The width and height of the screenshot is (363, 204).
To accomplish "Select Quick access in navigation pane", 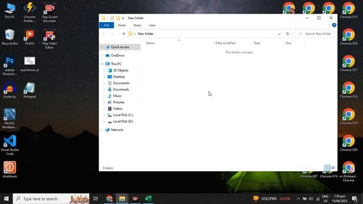I will point(120,47).
